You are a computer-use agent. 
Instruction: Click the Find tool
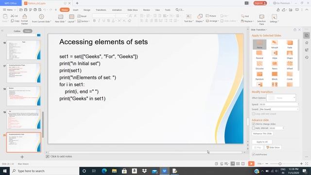(245, 16)
